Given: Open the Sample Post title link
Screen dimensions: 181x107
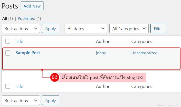Looking at the screenshot, I should (x=28, y=53).
